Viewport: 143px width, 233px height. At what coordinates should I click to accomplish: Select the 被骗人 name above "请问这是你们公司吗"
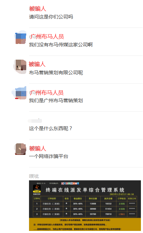point(37,9)
